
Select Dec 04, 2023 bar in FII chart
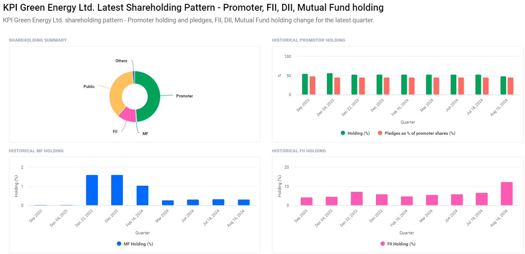click(x=332, y=201)
